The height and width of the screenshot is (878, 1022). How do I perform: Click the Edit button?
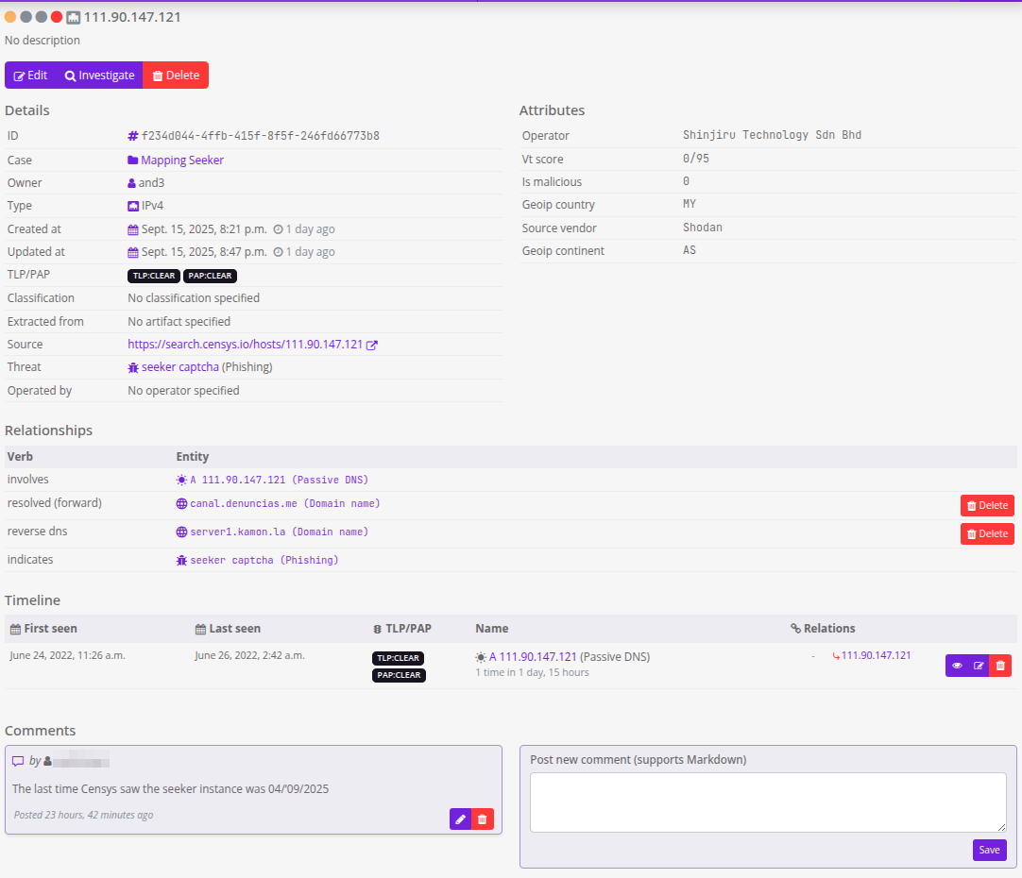click(31, 76)
